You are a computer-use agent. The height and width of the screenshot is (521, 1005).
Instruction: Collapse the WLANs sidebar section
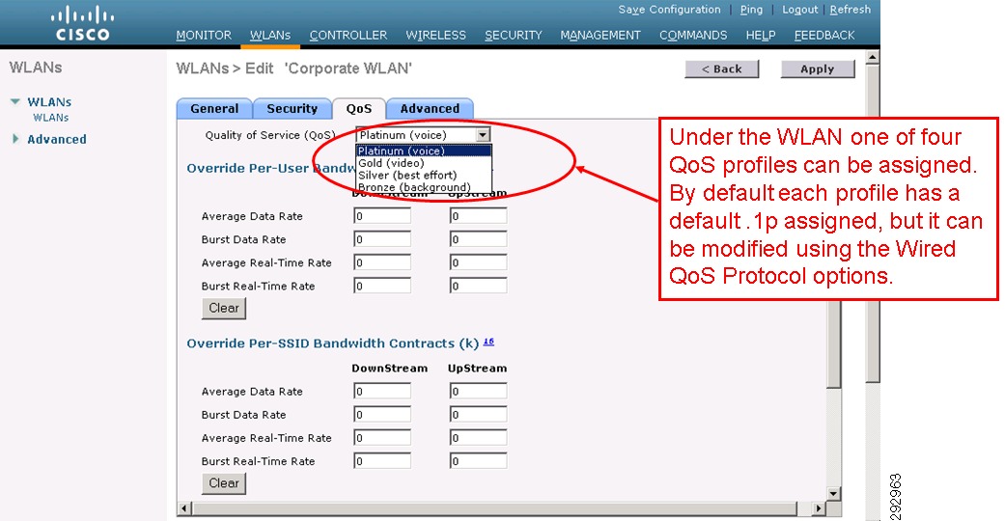click(15, 101)
